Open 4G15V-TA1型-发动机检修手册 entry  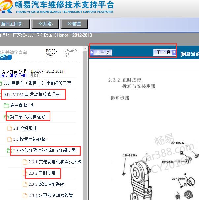click(31, 95)
